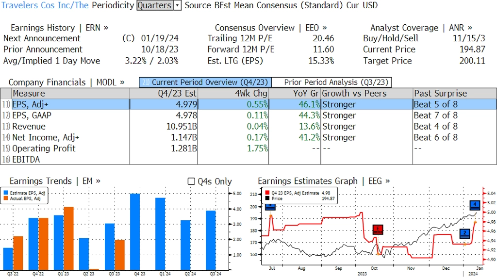Image resolution: width=497 pixels, height=279 pixels.
Task: Select the Net Income, Adj+ row
Action: pos(248,138)
